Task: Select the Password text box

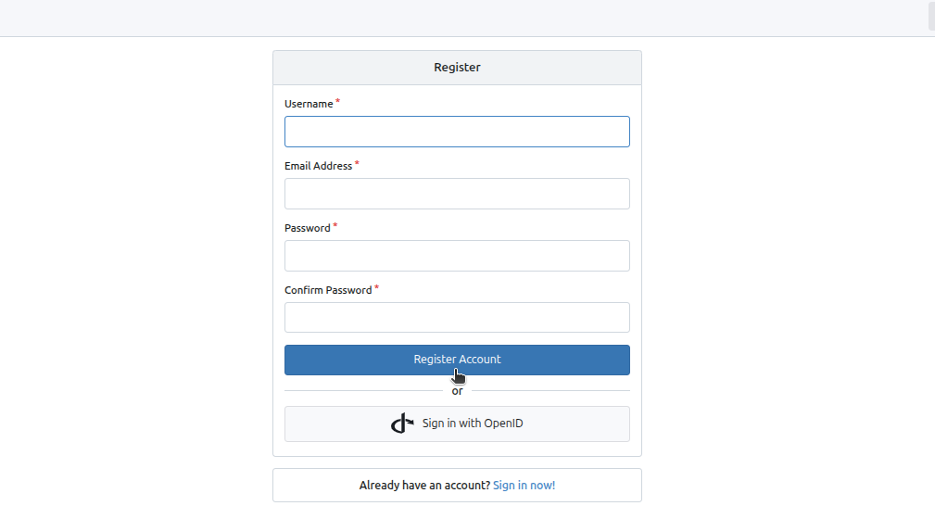Action: 457,256
